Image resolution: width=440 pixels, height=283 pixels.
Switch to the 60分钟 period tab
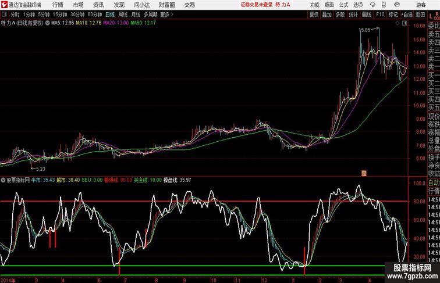tap(95, 15)
